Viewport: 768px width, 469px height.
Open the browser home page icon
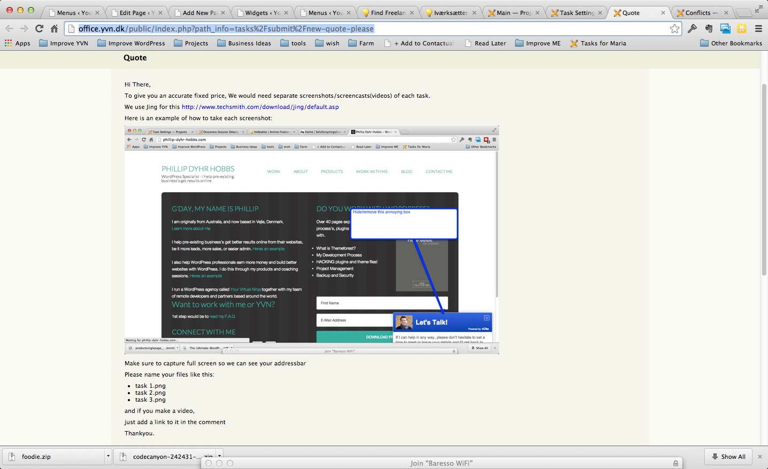click(54, 28)
